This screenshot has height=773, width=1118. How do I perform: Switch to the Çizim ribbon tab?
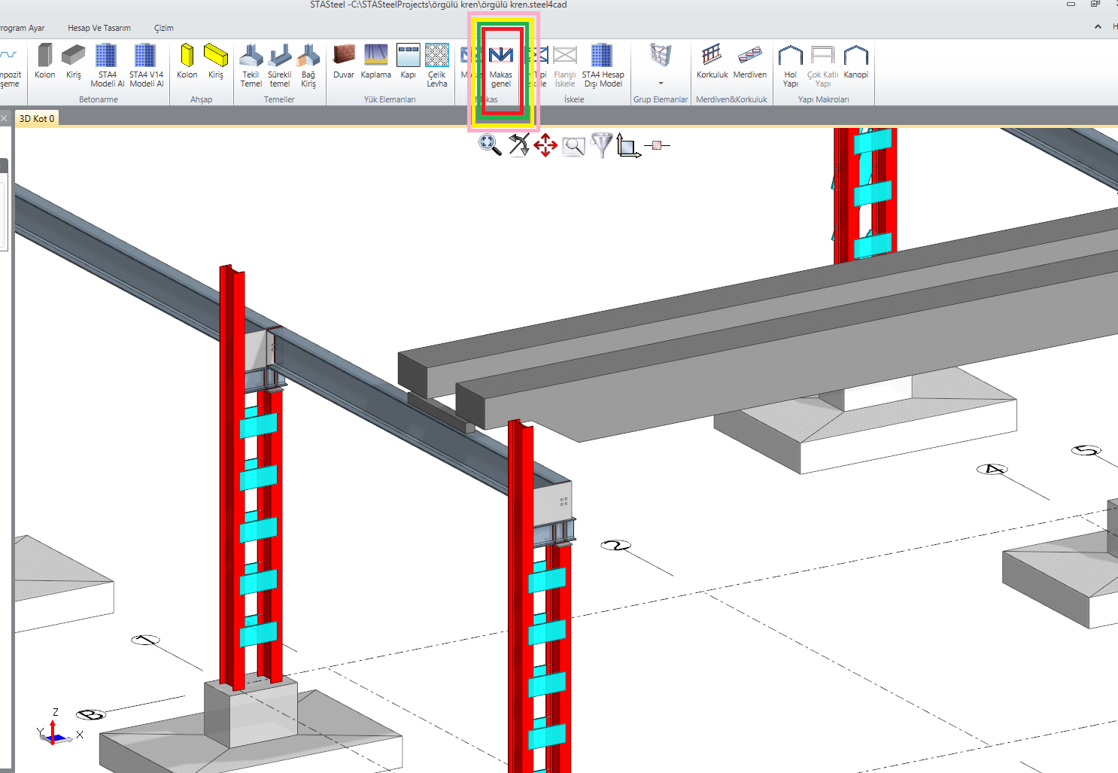coord(164,28)
